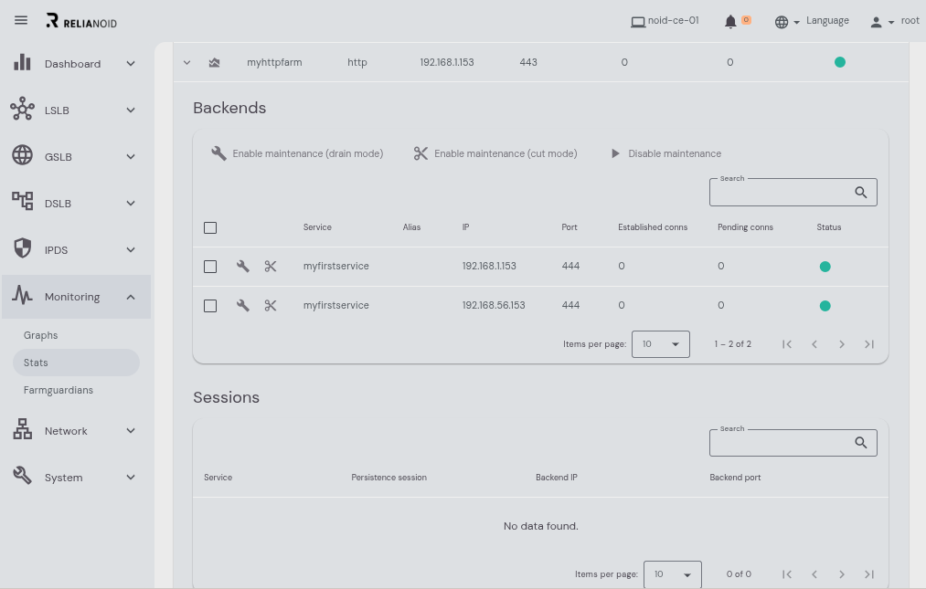Click the Network topology icon
This screenshot has height=589, width=926.
tap(23, 429)
